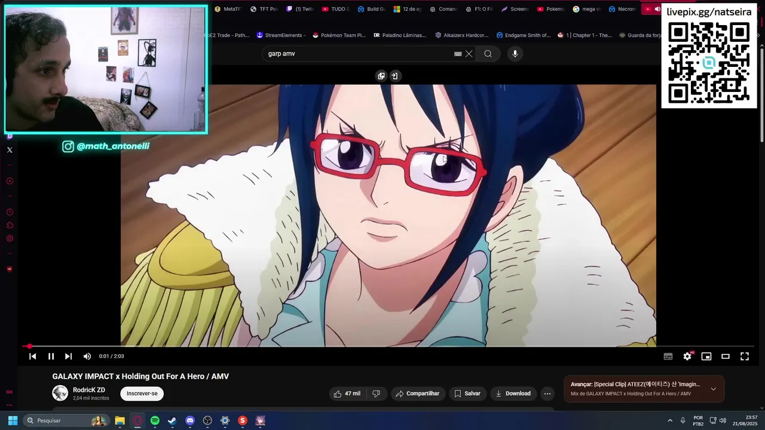Viewport: 765px width, 430px height.
Task: Toggle subtitles/captions in the player
Action: pyautogui.click(x=668, y=357)
